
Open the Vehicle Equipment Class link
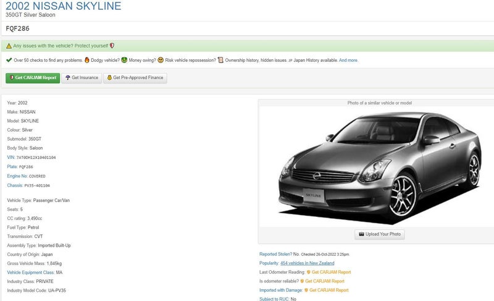pos(30,273)
